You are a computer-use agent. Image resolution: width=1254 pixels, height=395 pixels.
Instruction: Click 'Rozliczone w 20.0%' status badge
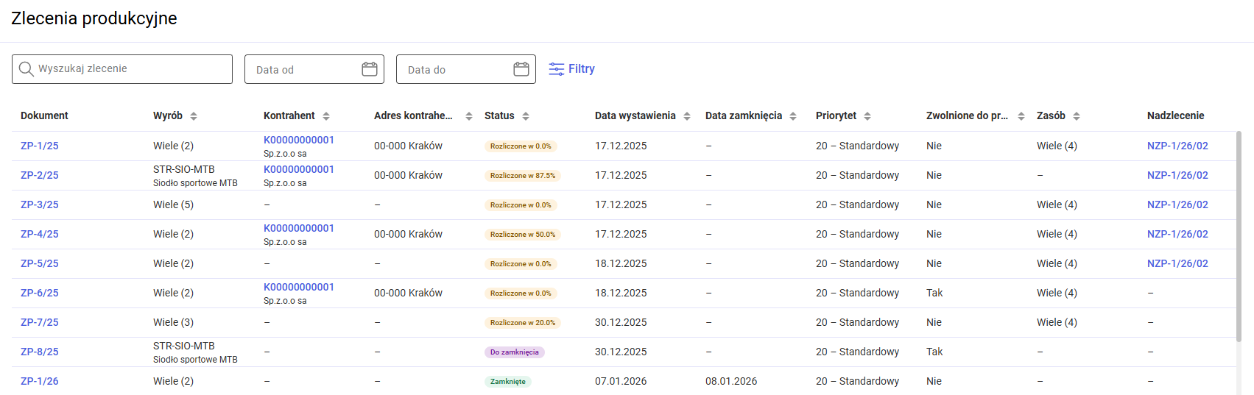click(x=523, y=323)
